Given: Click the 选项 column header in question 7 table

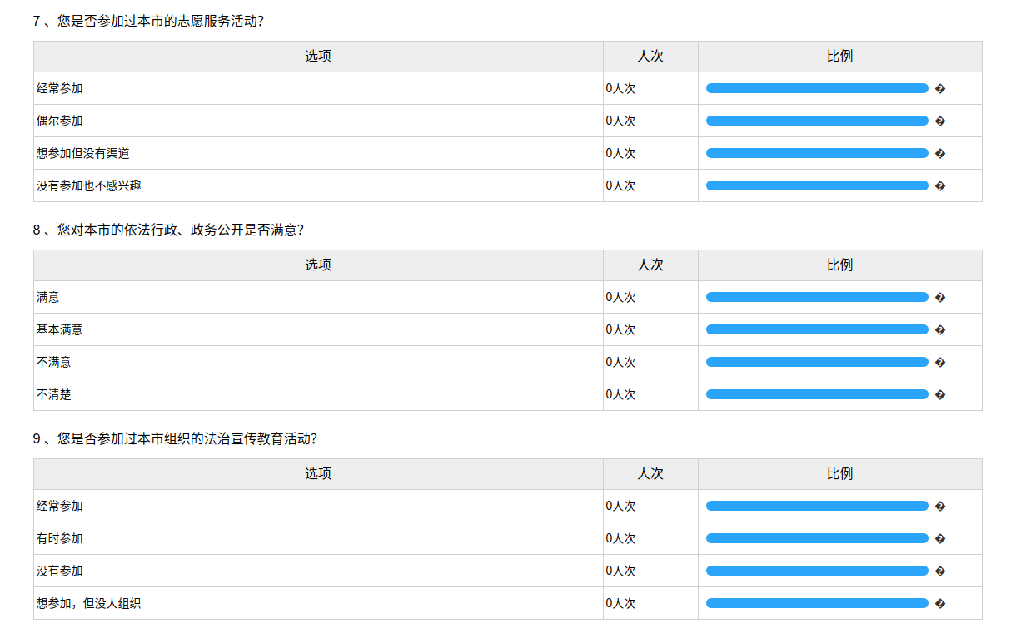Looking at the screenshot, I should pyautogui.click(x=318, y=57).
